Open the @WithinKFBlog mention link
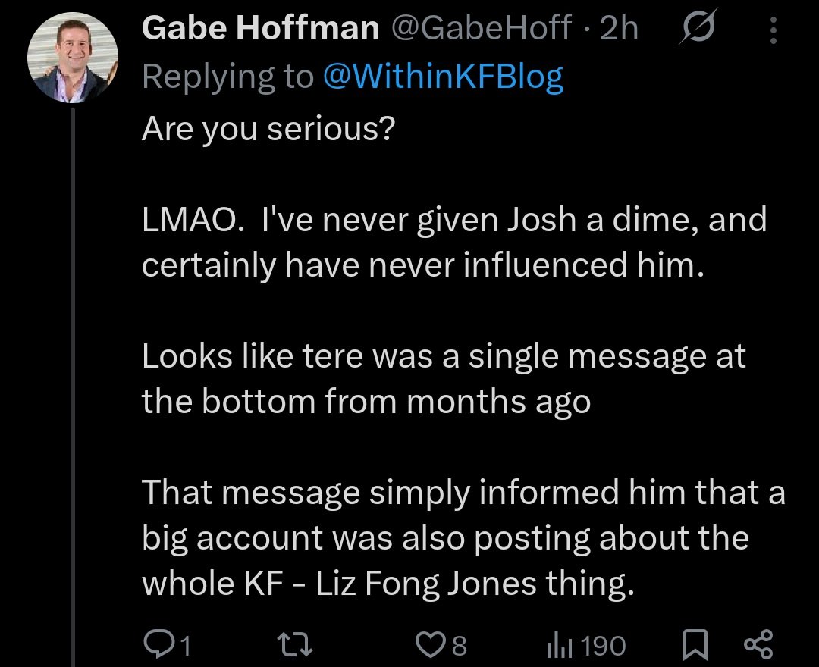This screenshot has width=819, height=667. (x=443, y=77)
